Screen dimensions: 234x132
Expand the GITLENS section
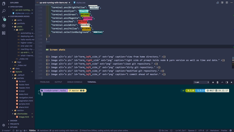coord(13,127)
